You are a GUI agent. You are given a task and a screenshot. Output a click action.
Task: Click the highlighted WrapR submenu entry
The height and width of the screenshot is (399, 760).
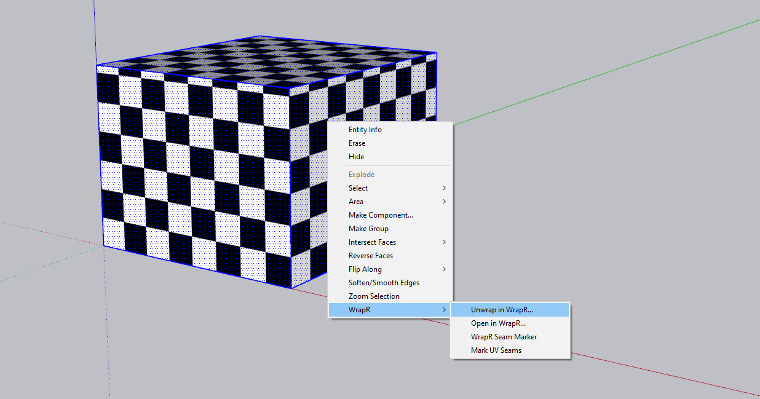360,310
